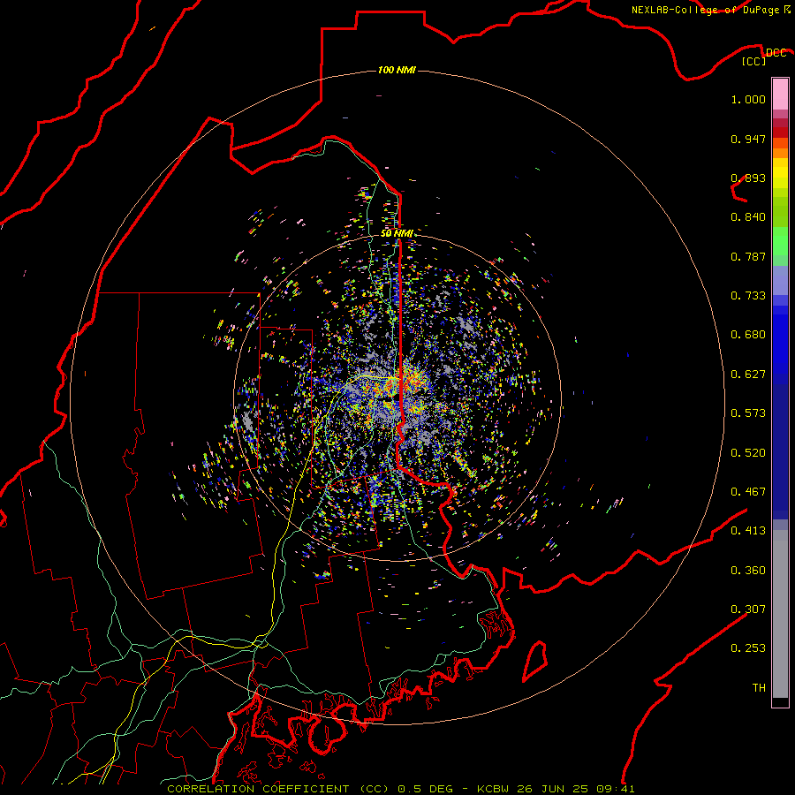Click the TH threshold label on legend
Viewport: 795px width, 795px height.
(759, 688)
